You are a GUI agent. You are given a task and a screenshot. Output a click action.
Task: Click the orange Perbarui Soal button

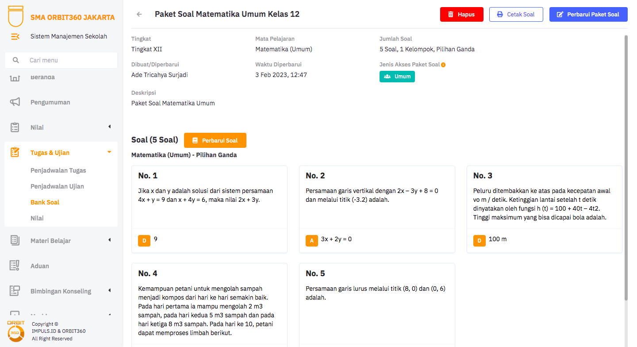pyautogui.click(x=215, y=141)
